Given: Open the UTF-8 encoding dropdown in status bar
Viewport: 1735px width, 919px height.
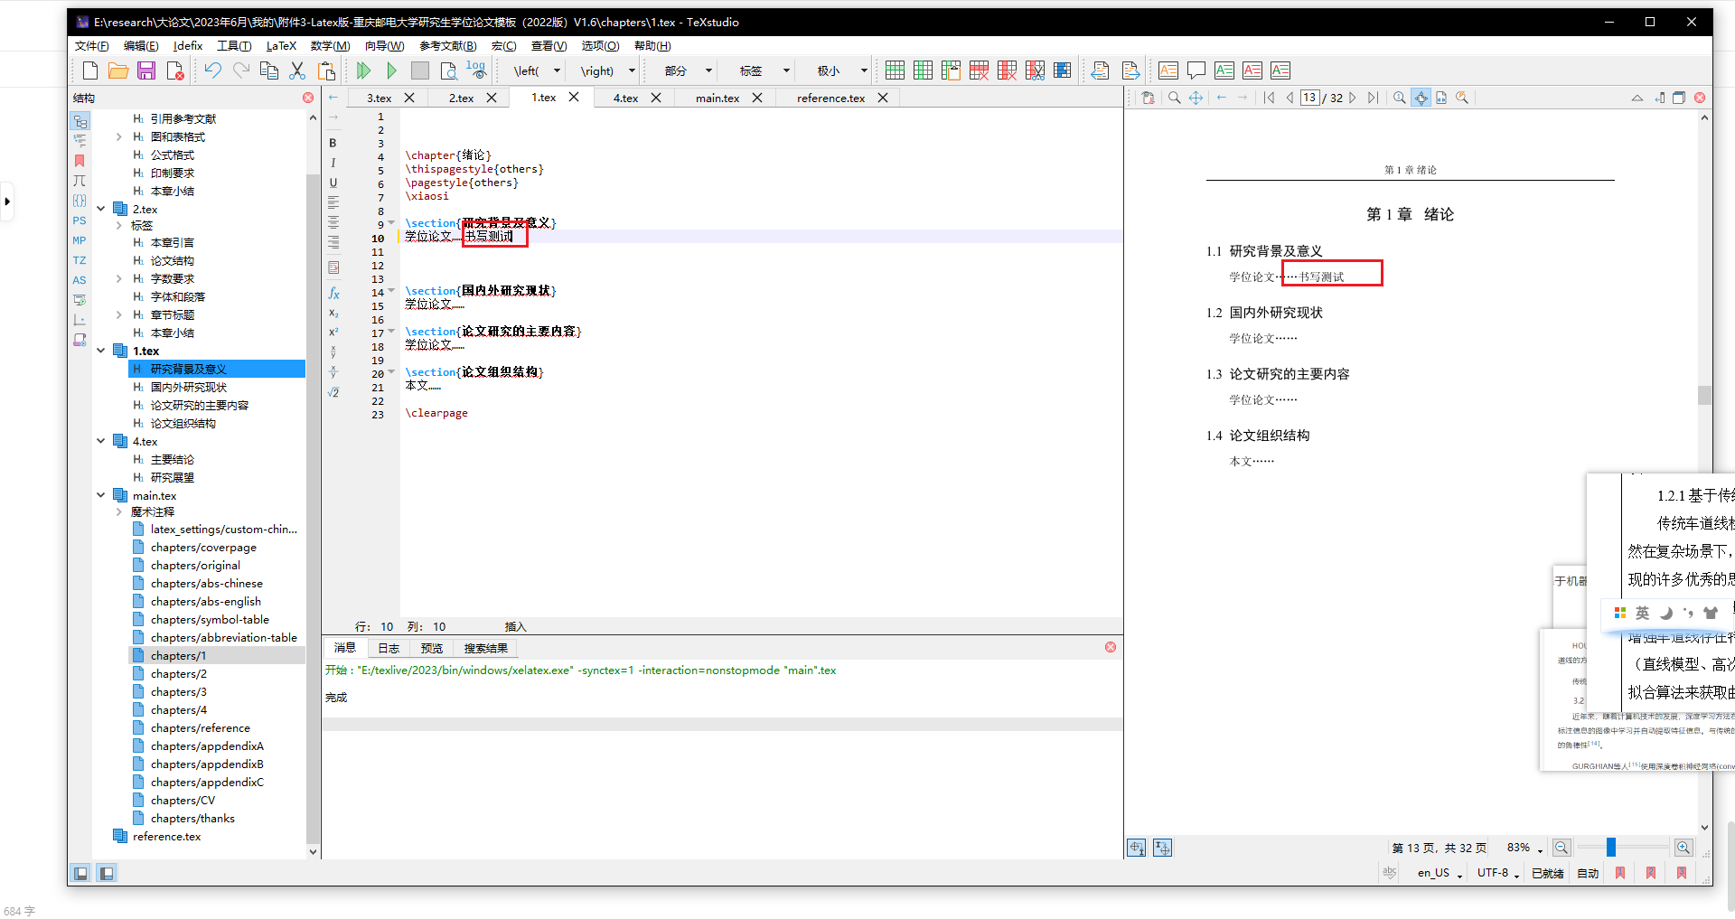Looking at the screenshot, I should 1498,873.
